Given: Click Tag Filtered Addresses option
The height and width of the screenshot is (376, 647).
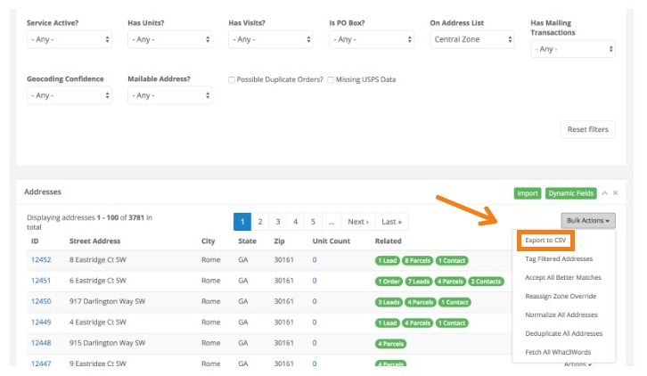Looking at the screenshot, I should pyautogui.click(x=559, y=258).
